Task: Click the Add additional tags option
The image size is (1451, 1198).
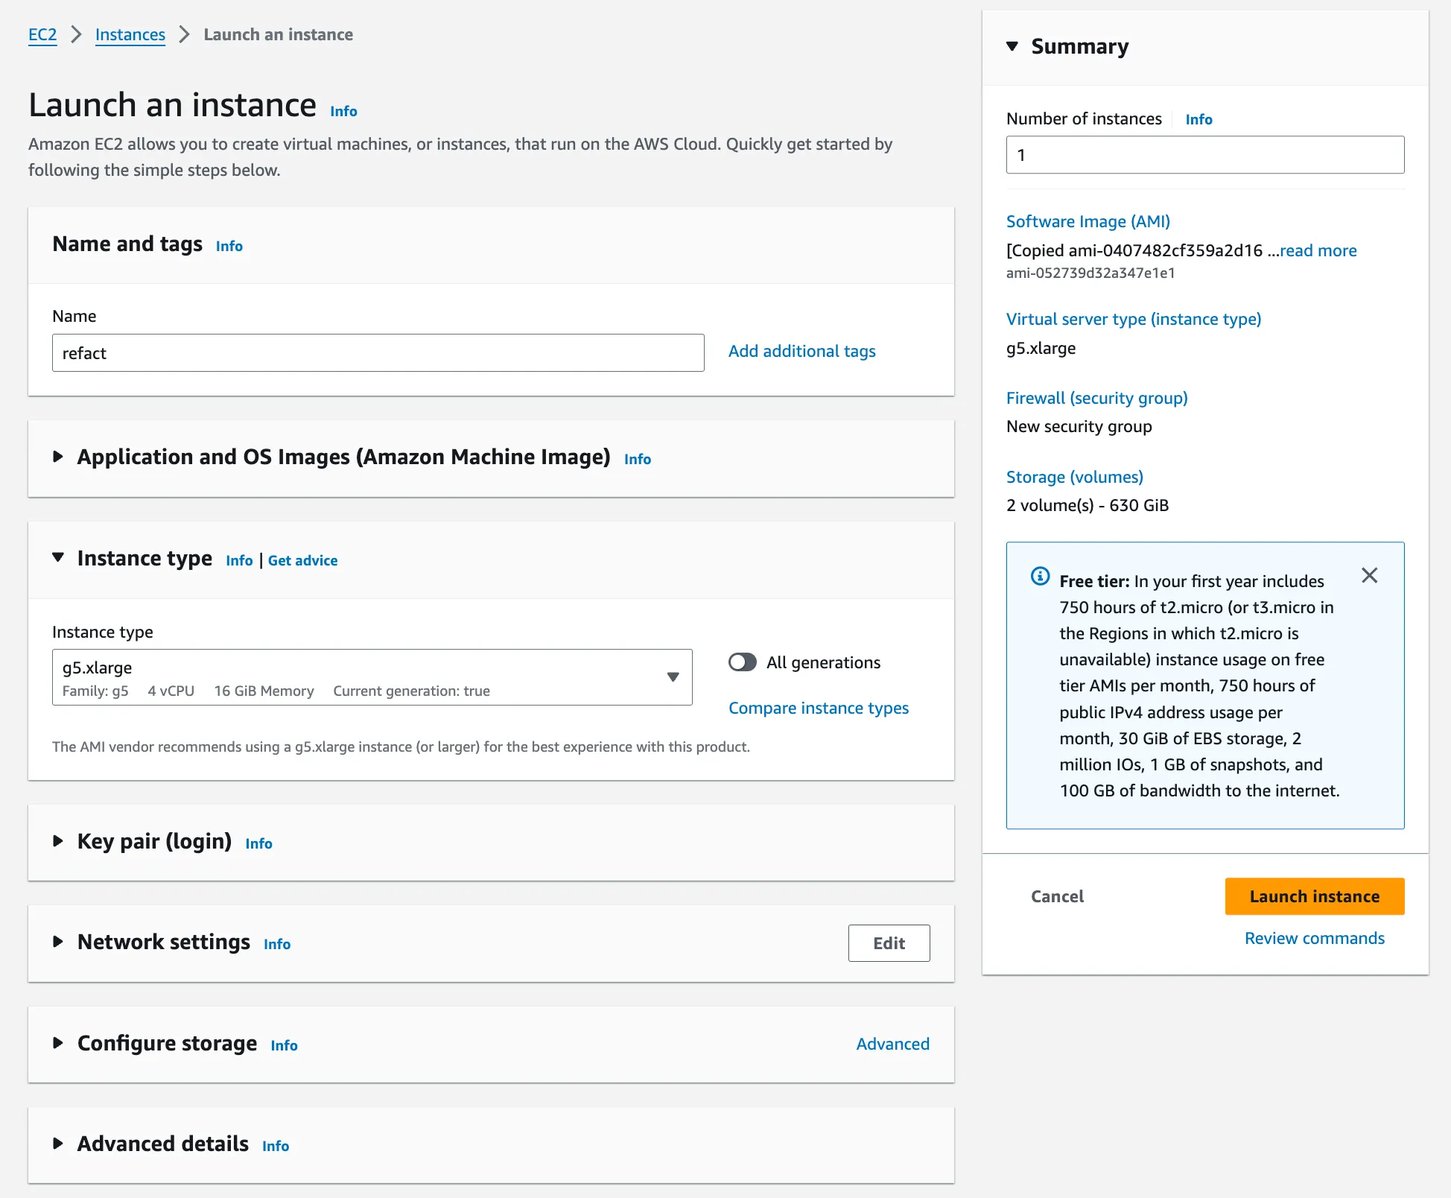Action: (803, 352)
